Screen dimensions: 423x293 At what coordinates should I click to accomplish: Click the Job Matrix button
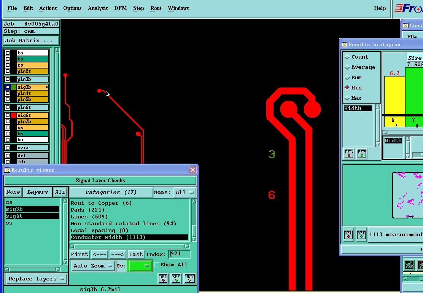(31, 41)
